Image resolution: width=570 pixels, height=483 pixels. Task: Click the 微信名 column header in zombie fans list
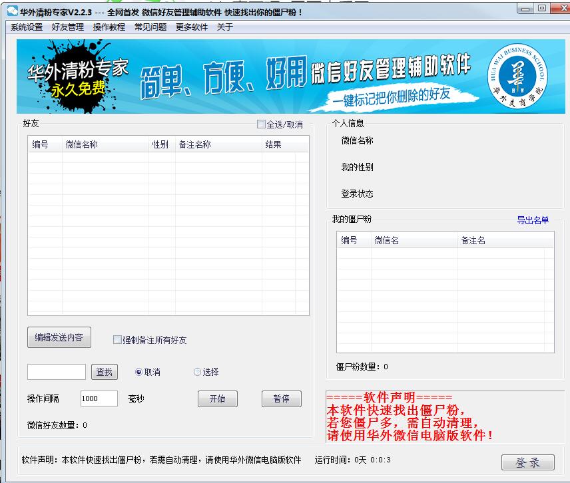pyautogui.click(x=414, y=240)
